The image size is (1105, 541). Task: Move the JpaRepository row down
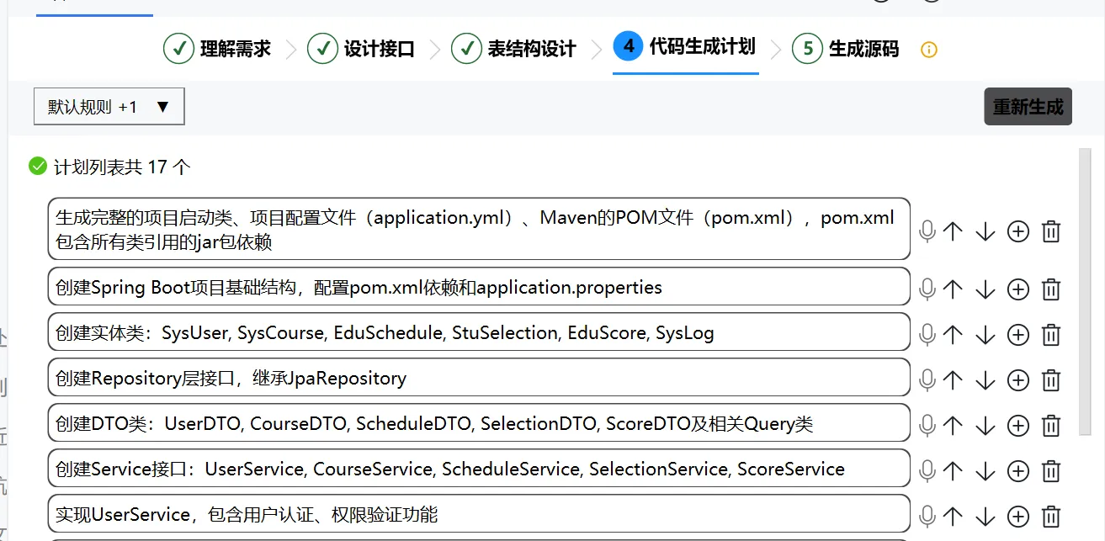pos(985,380)
